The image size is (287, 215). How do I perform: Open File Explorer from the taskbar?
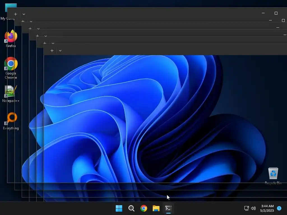[x=156, y=208]
